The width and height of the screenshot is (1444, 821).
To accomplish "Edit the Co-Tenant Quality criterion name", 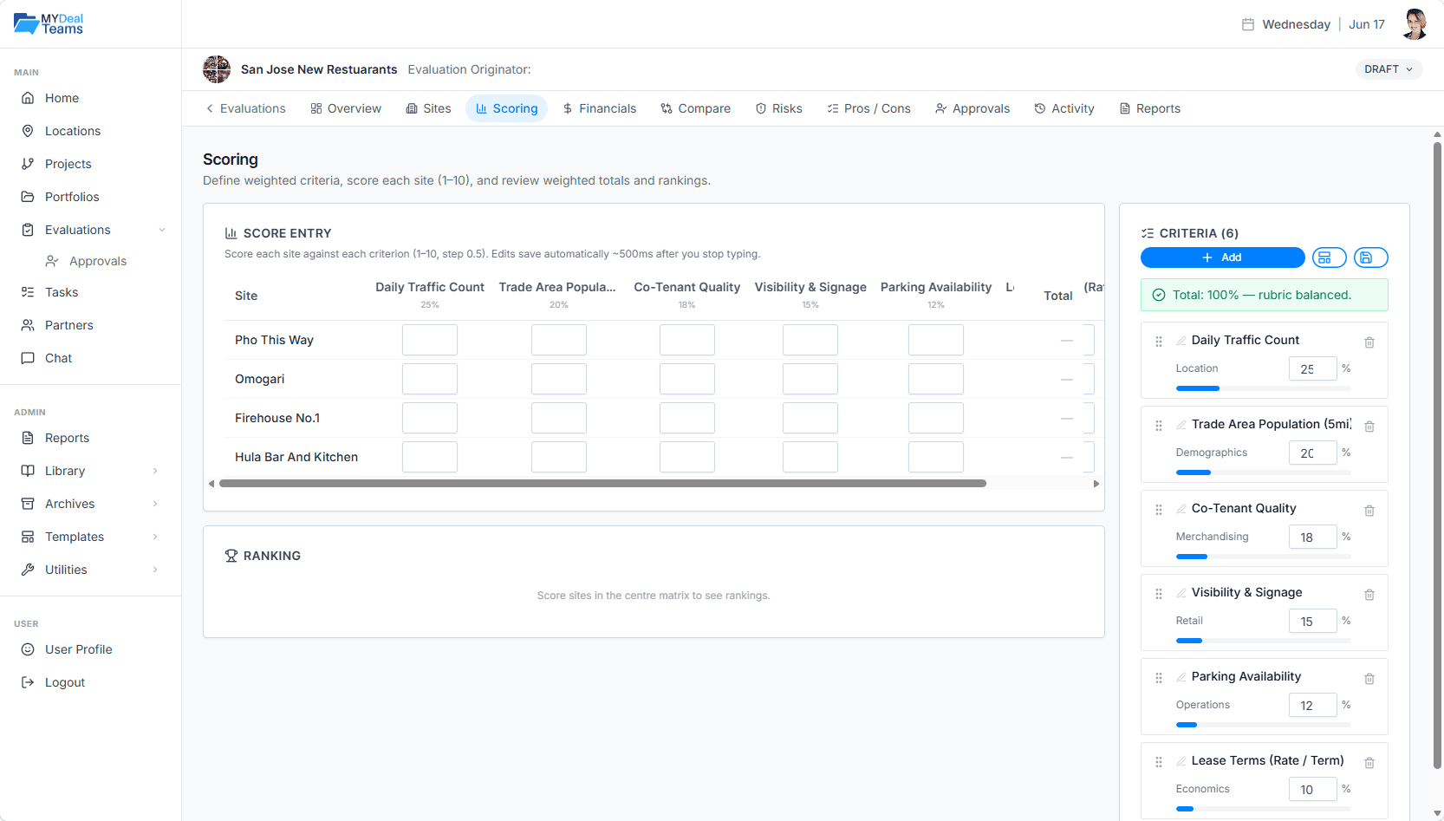I will [1181, 509].
